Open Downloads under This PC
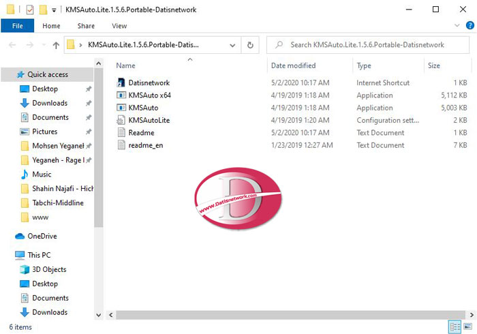The image size is (477, 334). tap(50, 312)
